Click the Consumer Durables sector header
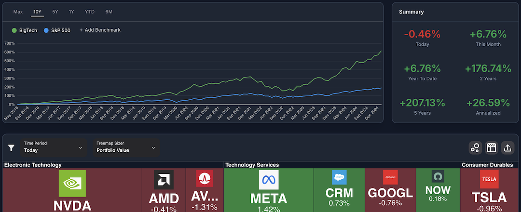 (x=487, y=165)
